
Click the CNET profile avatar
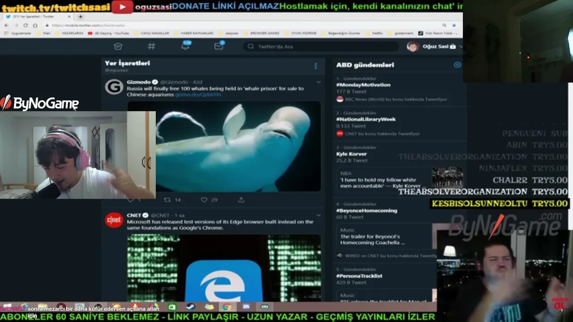coord(114,220)
